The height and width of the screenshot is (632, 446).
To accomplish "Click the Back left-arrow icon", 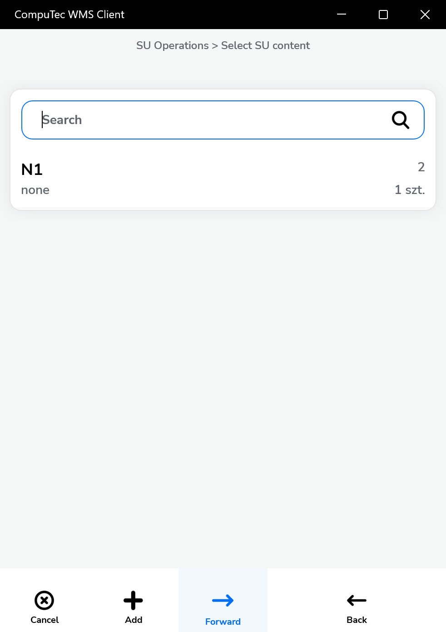I will click(x=357, y=600).
